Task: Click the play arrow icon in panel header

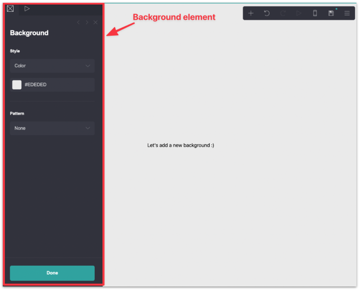Action: coord(27,8)
